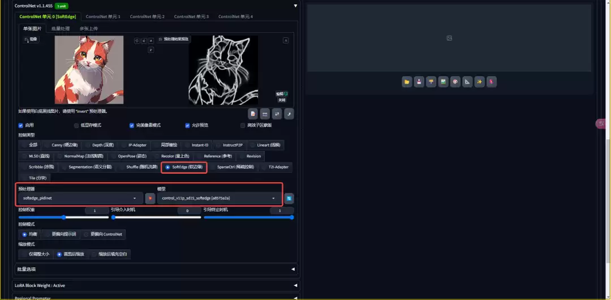Viewport: 611px width, 300px height.
Task: Click the new canvas document icon
Action: [253, 114]
